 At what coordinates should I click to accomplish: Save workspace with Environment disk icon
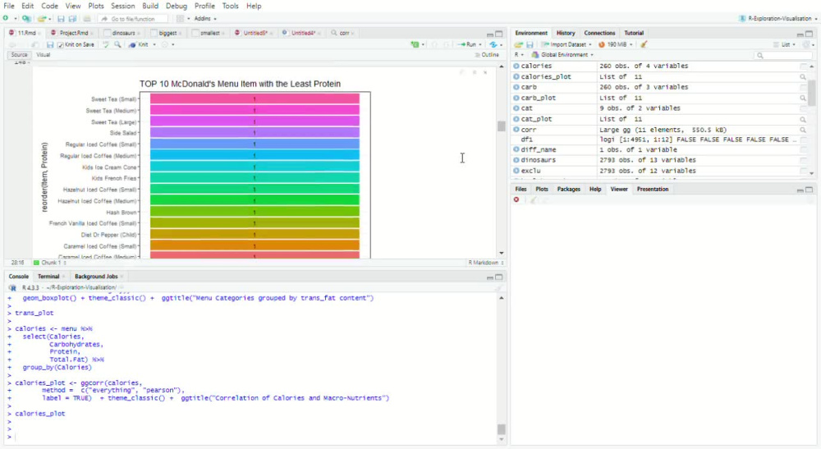pos(530,45)
